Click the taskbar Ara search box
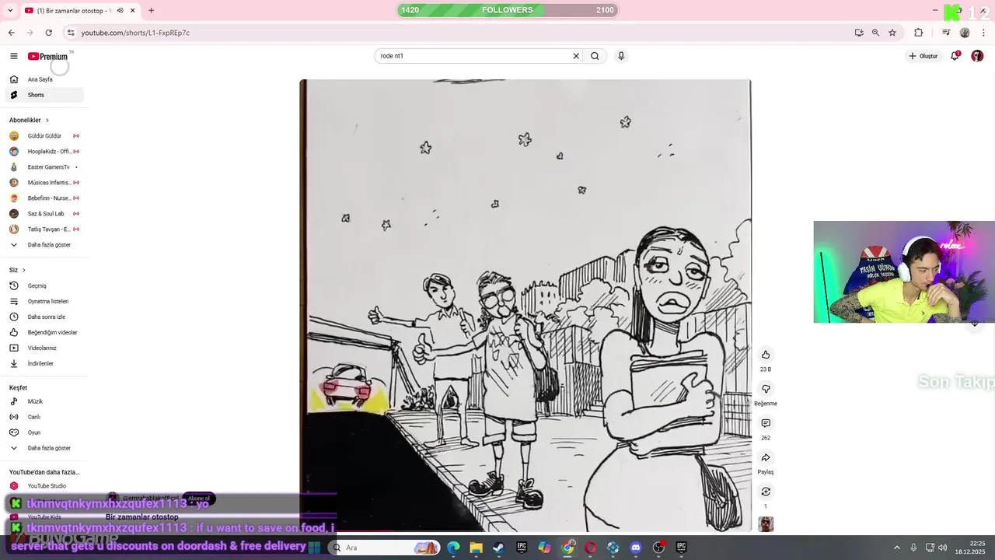The width and height of the screenshot is (995, 560). pyautogui.click(x=382, y=548)
